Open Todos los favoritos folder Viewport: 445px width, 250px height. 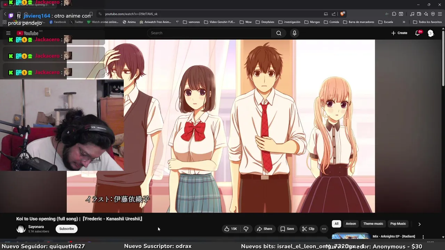(x=427, y=22)
